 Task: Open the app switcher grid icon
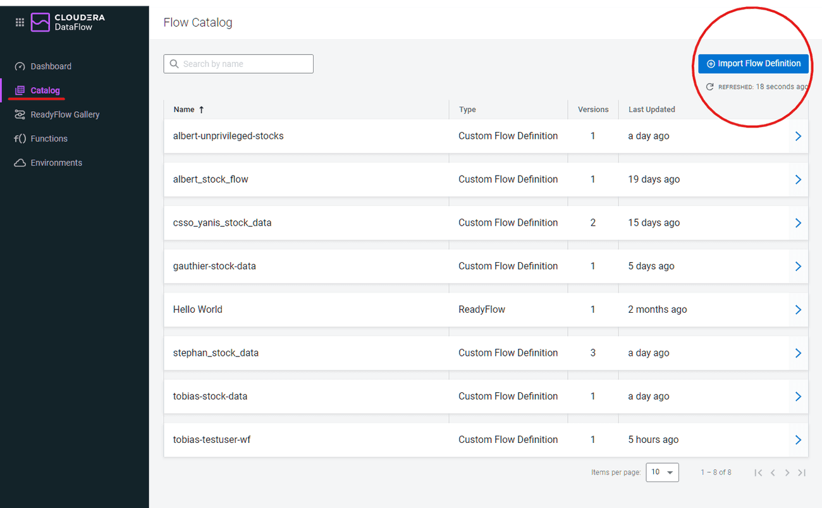(x=20, y=22)
